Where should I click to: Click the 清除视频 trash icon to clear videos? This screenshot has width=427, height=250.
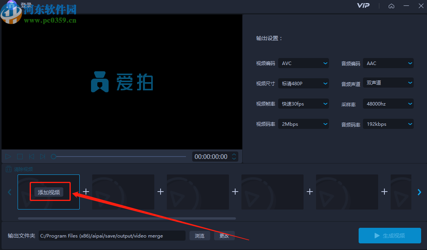[x=8, y=169]
